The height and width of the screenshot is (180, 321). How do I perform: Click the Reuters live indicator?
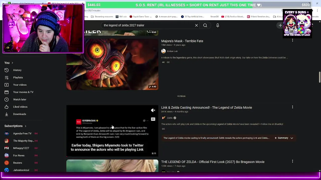click(x=36, y=163)
